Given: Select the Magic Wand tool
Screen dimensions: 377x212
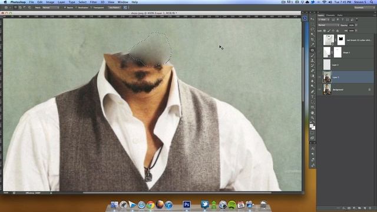Looking at the screenshot, I should (x=312, y=34).
